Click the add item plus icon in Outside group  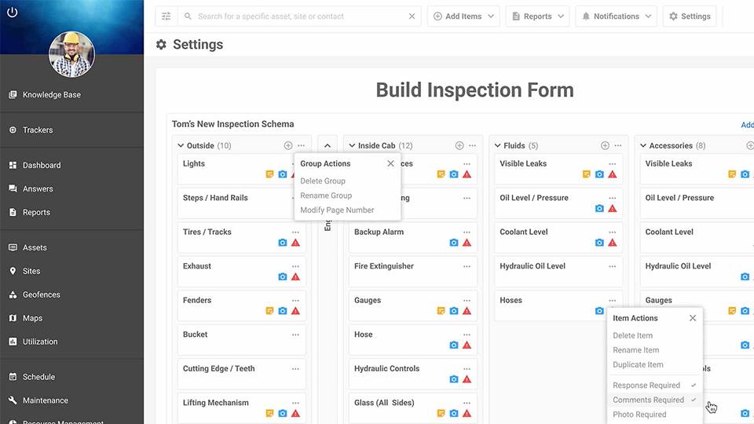click(288, 146)
